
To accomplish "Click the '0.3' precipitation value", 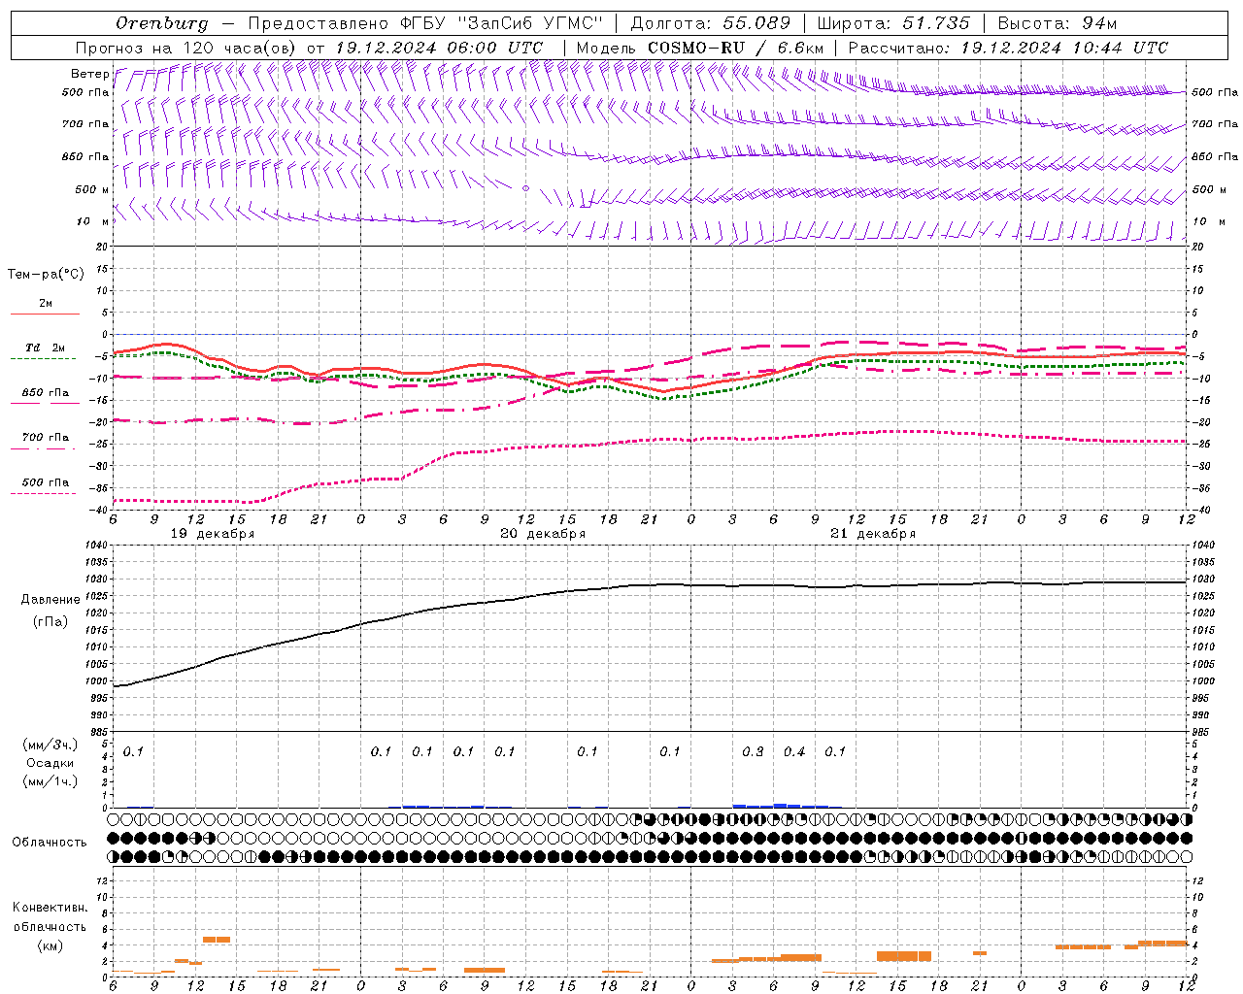I will point(753,752).
